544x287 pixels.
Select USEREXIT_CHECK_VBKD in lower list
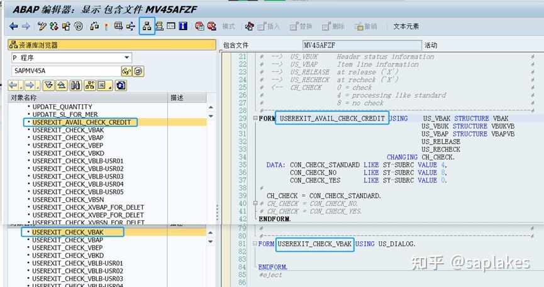(68, 256)
